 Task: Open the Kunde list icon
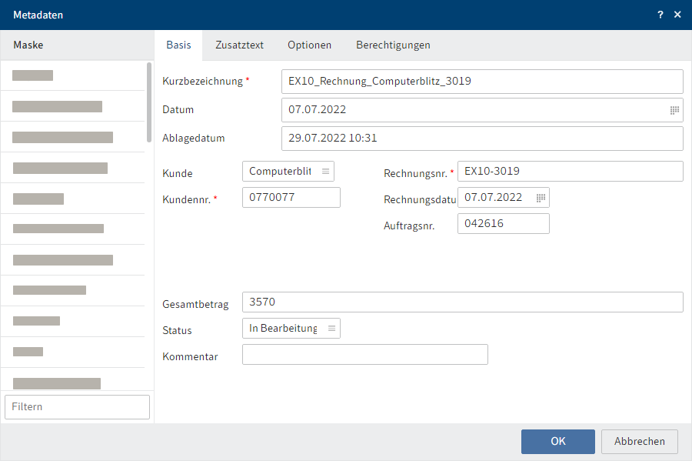click(326, 172)
